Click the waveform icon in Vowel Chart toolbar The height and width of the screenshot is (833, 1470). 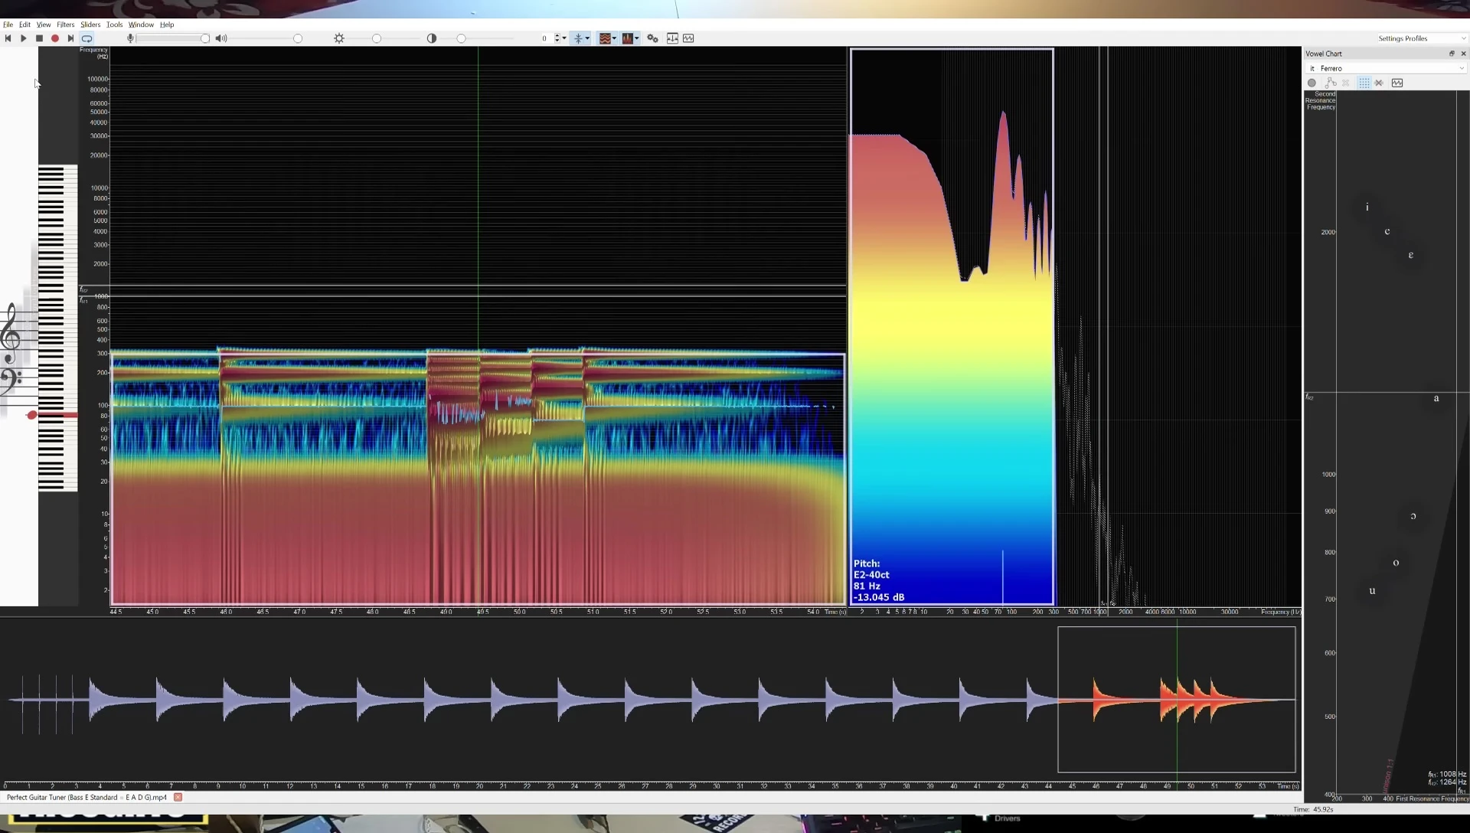click(x=1397, y=83)
